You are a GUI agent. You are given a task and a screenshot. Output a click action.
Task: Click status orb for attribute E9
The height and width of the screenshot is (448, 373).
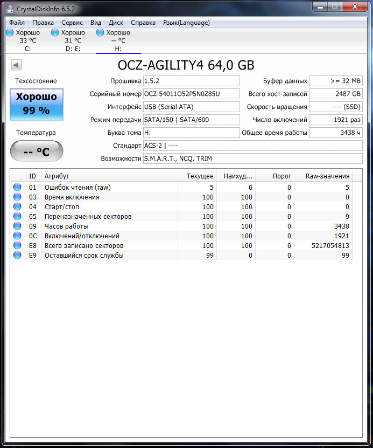(x=17, y=255)
